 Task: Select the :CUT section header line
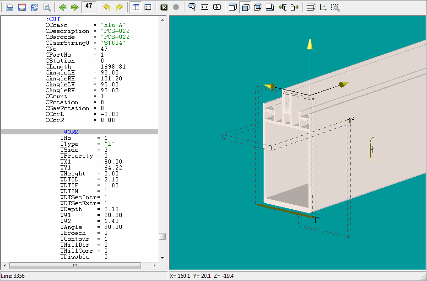54,19
